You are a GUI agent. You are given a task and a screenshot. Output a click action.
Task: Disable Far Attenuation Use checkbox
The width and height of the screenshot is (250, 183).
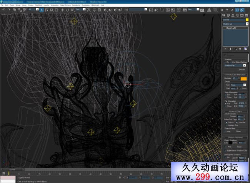point(226,104)
